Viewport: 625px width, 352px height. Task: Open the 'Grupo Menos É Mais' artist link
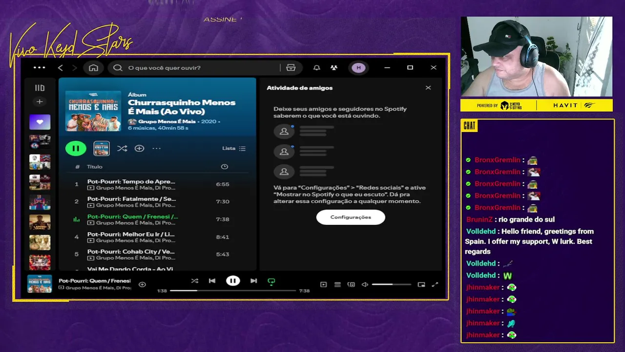click(167, 121)
